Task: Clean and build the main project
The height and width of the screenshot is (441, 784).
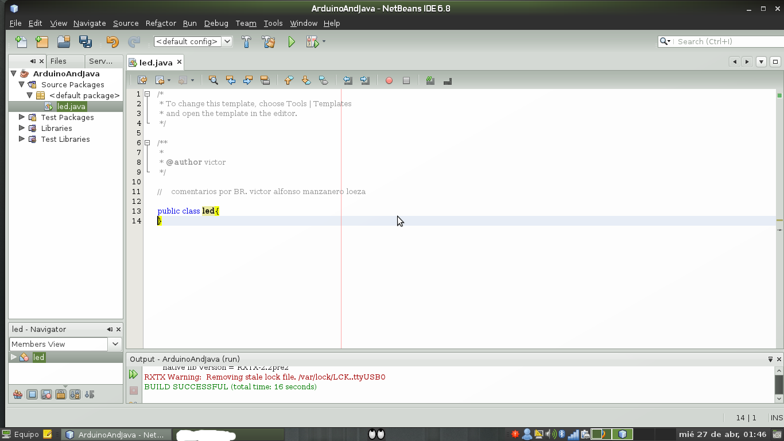Action: tap(269, 41)
